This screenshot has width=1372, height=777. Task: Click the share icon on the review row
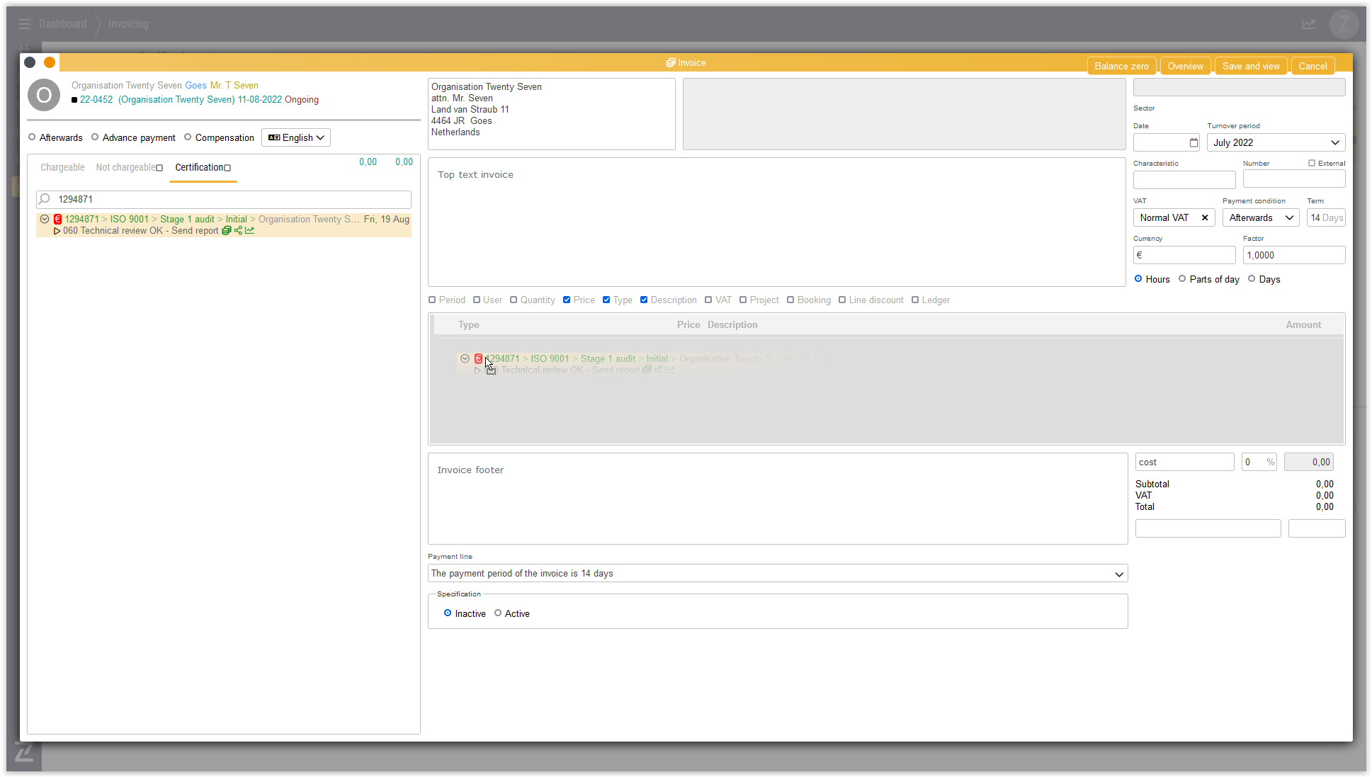pyautogui.click(x=238, y=231)
